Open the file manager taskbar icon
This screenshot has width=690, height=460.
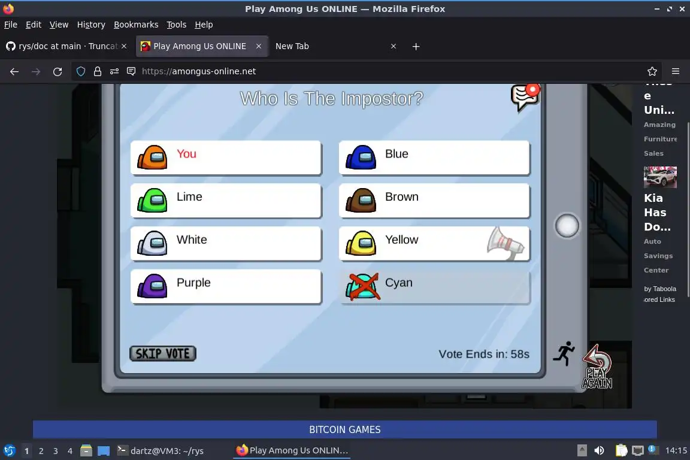pos(86,450)
